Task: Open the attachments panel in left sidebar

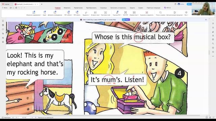Action: point(3,34)
